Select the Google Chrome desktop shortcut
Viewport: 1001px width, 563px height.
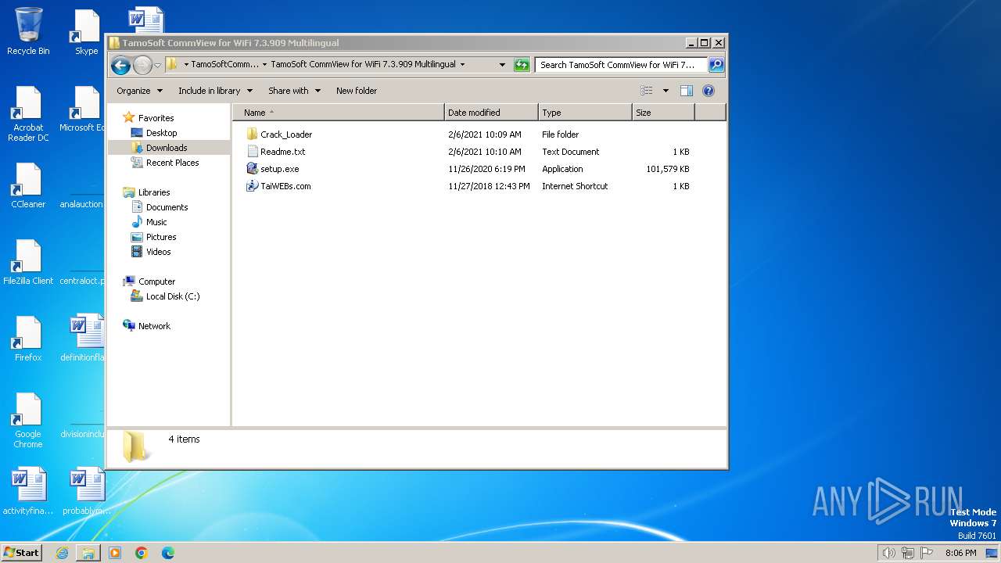point(28,421)
